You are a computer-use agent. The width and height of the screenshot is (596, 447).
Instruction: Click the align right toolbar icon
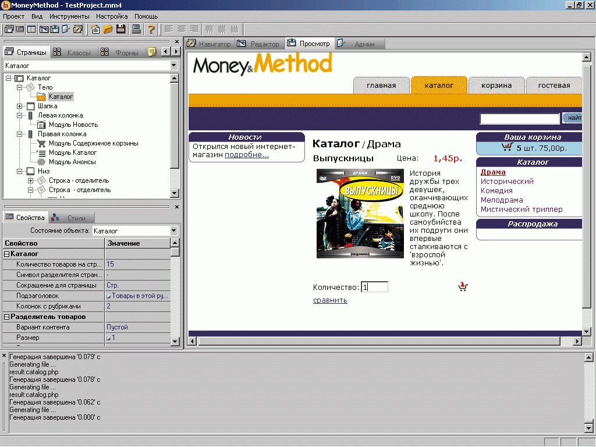point(194,29)
